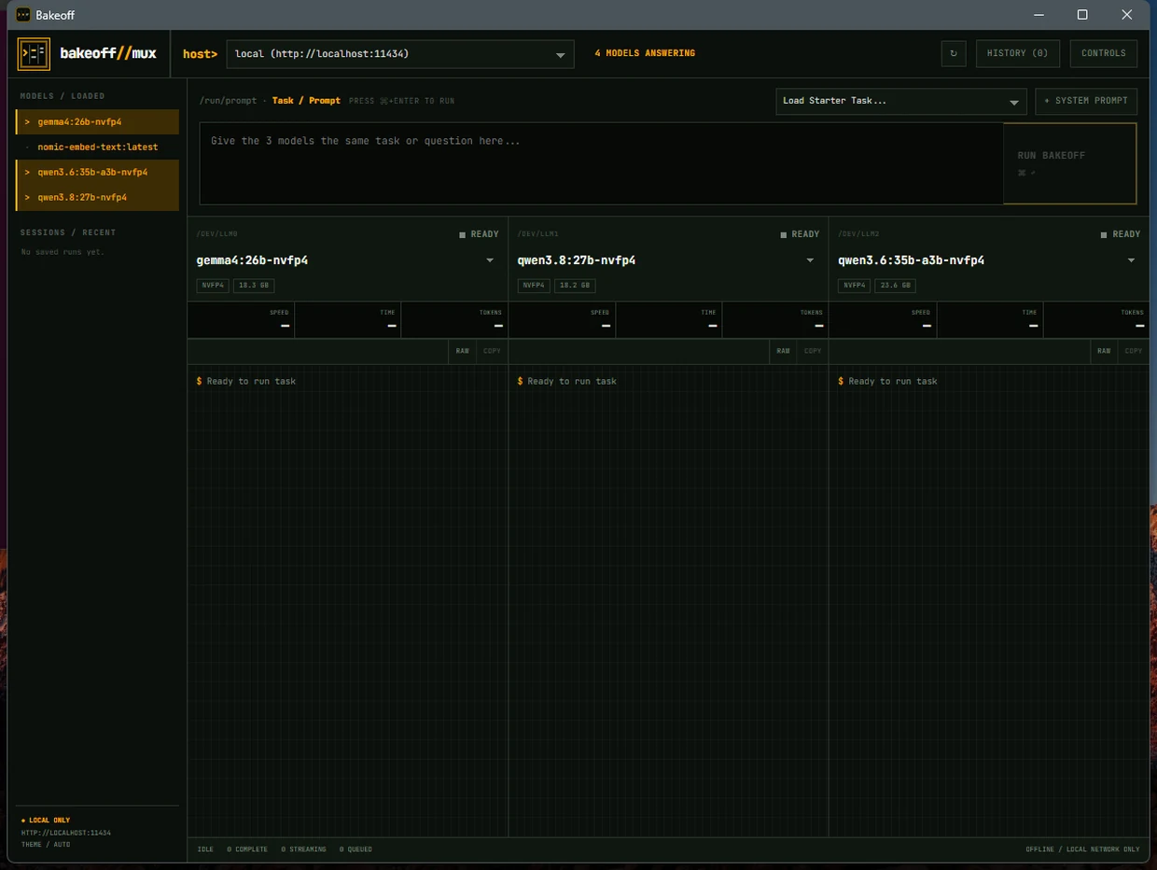Click the refresh models icon button
The image size is (1157, 870).
pyautogui.click(x=953, y=53)
